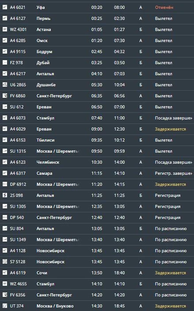Click the flydubai icon beside FZ 978
The height and width of the screenshot is (311, 194).
[5, 63]
